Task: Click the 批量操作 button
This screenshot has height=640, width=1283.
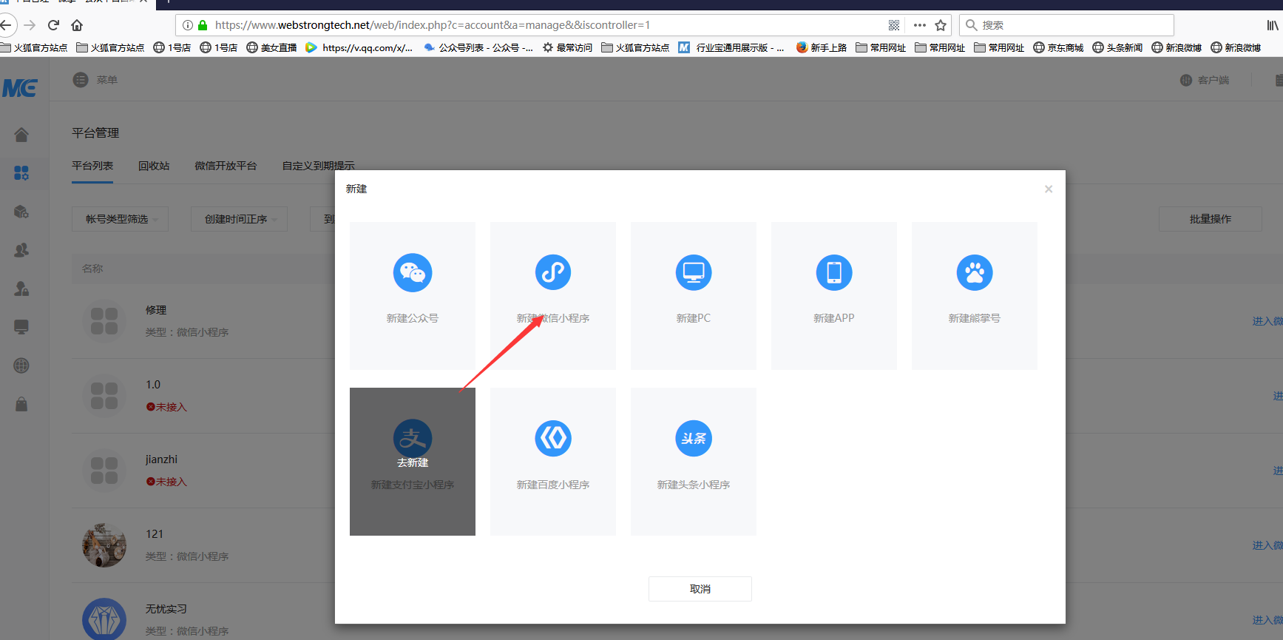Action: pos(1211,219)
